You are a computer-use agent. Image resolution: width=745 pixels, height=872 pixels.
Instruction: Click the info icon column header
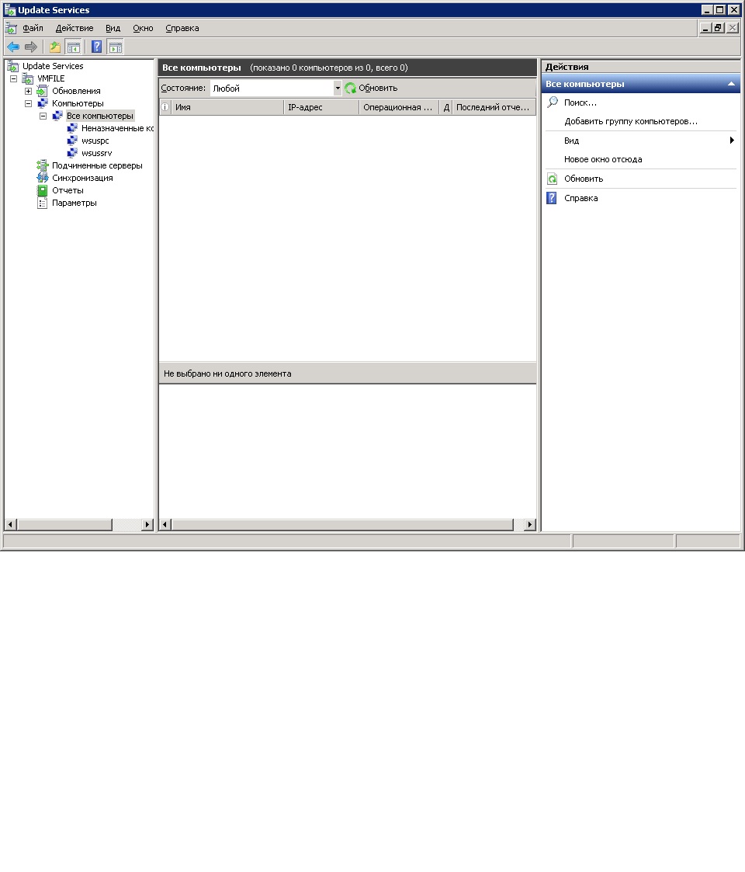(165, 107)
